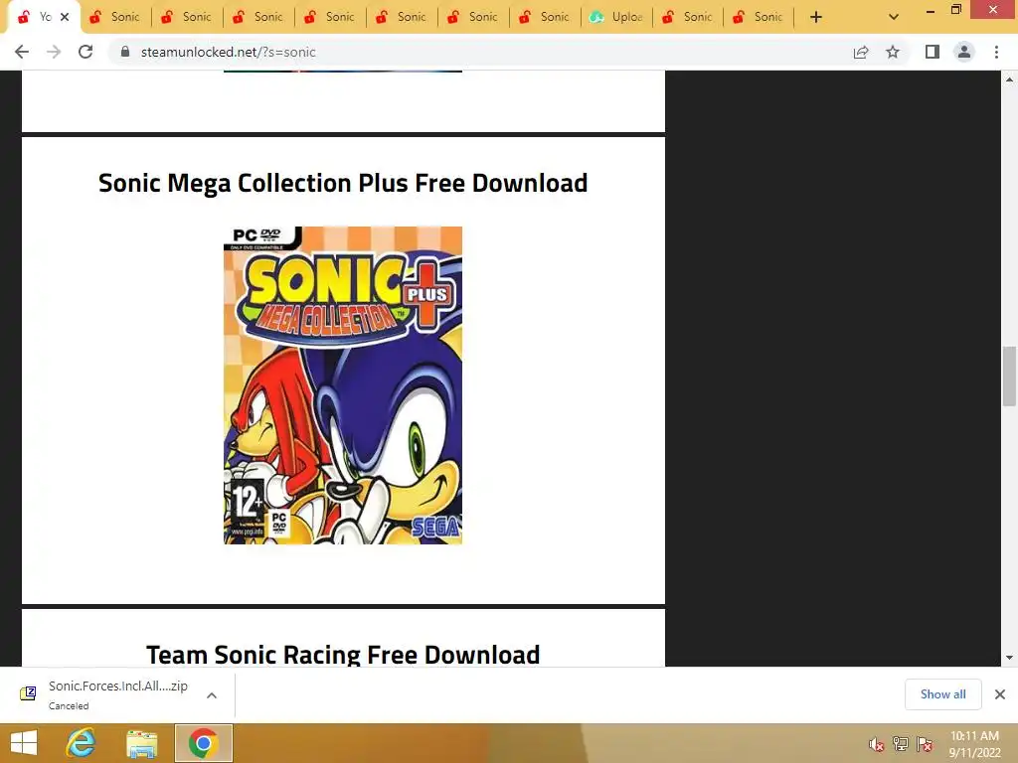1018x763 pixels.
Task: Switch to the last Sonic tab
Action: pyautogui.click(x=759, y=17)
